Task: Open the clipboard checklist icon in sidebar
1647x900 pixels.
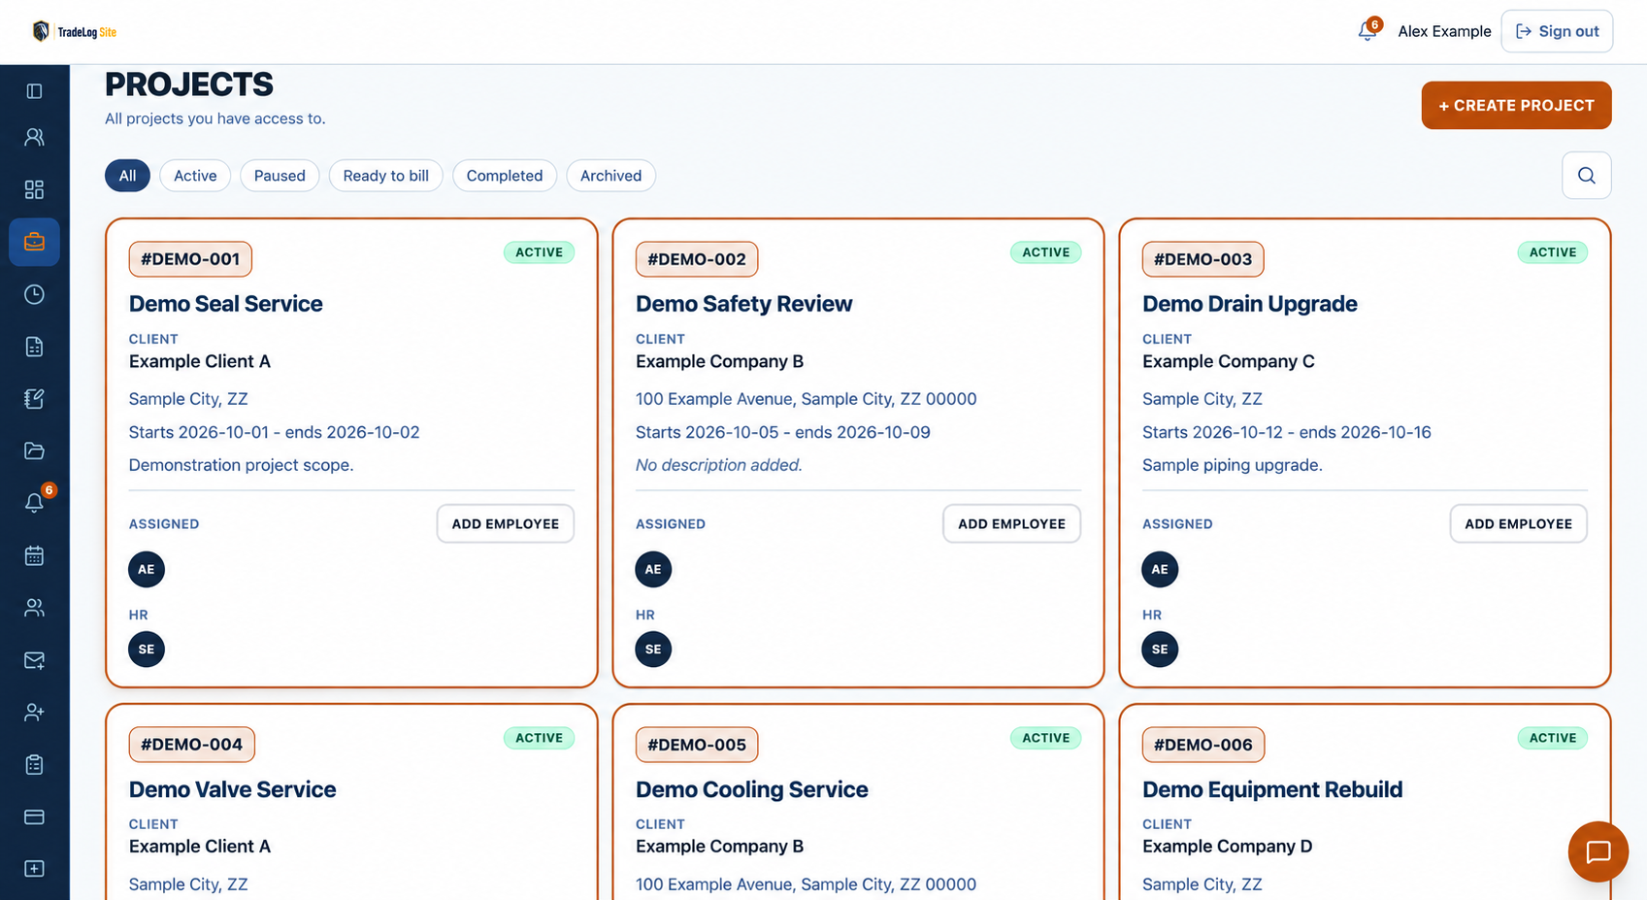Action: pyautogui.click(x=34, y=765)
